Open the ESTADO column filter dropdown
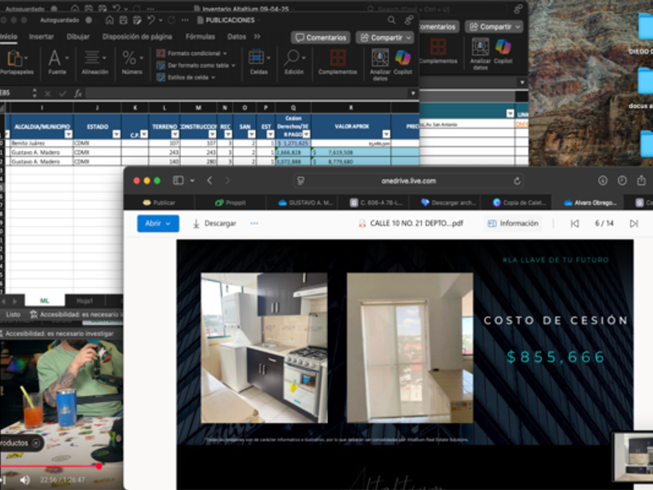Viewport: 653px width, 490px height. pos(116,134)
